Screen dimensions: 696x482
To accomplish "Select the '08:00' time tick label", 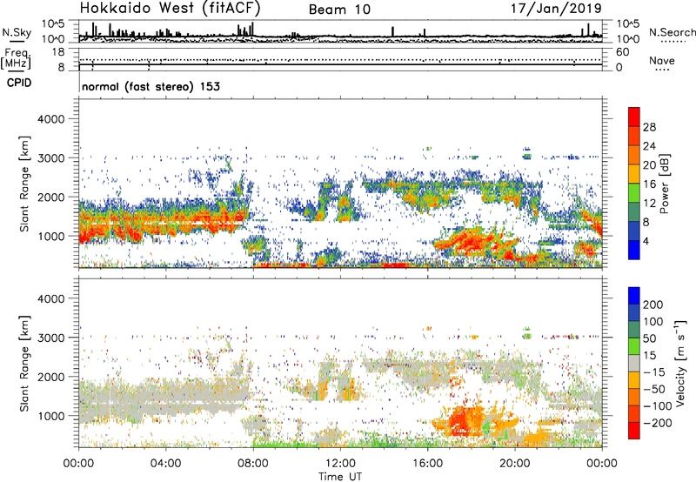I will pyautogui.click(x=253, y=464).
